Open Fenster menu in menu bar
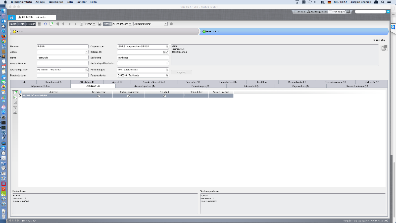Screen dimensions: 396x223 (81, 2)
